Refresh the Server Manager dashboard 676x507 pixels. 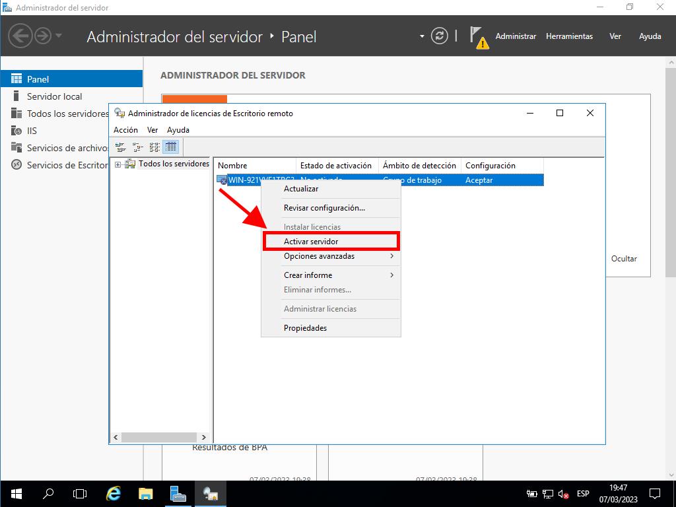click(x=439, y=36)
